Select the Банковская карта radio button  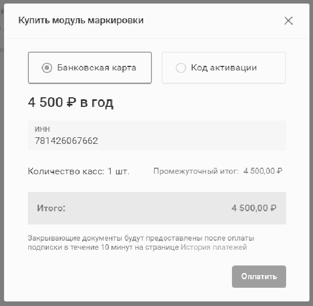(47, 68)
